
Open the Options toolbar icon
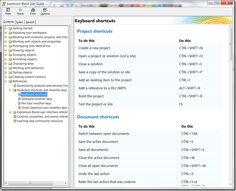(45, 10)
